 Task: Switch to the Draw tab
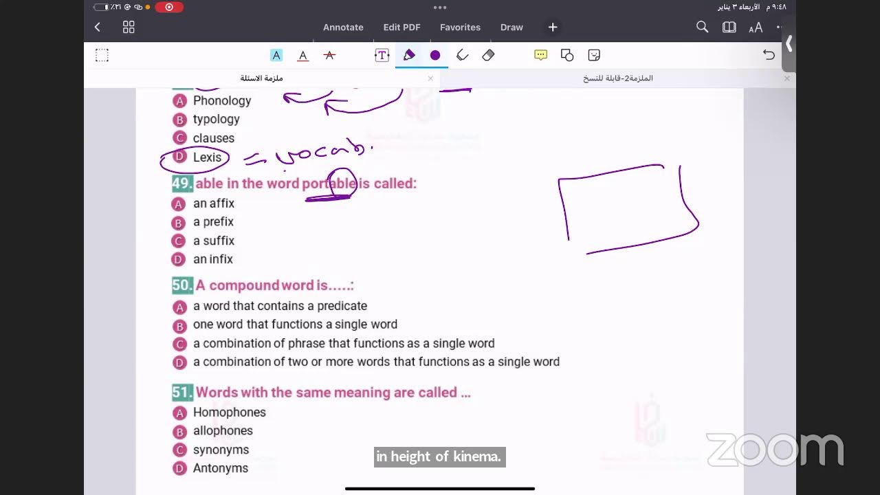click(511, 27)
